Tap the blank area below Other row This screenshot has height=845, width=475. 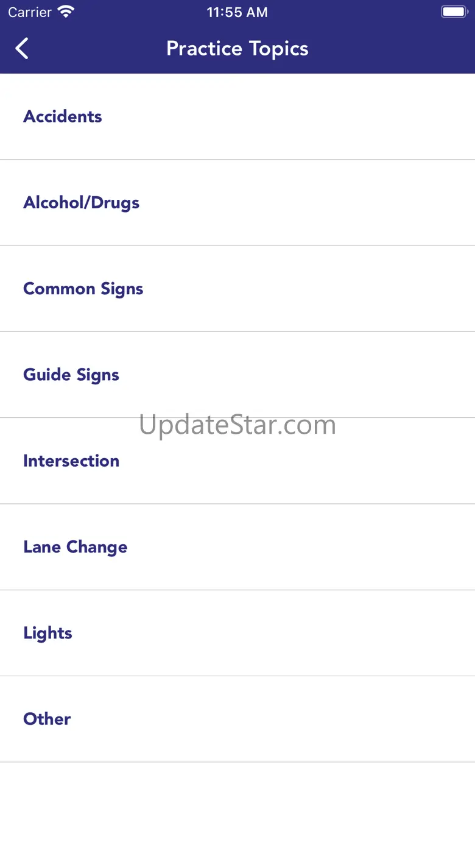pyautogui.click(x=237, y=804)
